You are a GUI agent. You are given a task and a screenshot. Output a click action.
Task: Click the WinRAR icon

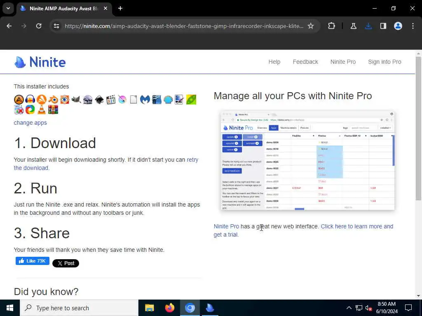(x=53, y=109)
